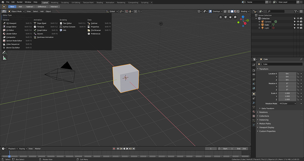Toggle Cube selectable arrow icon
Viewport: 304px width, 161px height.
(x=295, y=25)
